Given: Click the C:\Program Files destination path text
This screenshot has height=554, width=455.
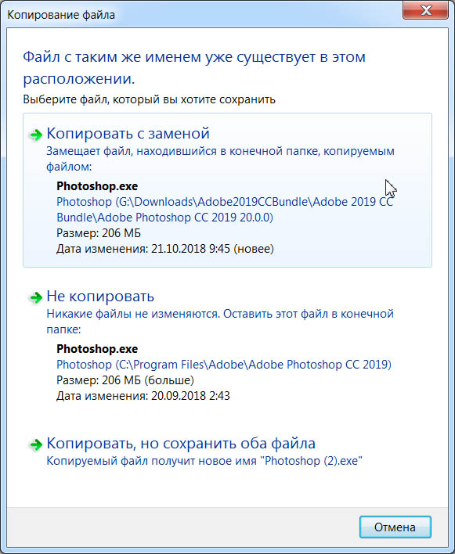Looking at the screenshot, I should [224, 365].
